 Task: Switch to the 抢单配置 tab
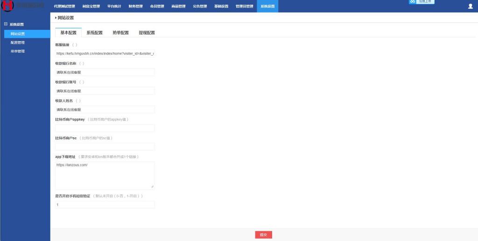[120, 33]
